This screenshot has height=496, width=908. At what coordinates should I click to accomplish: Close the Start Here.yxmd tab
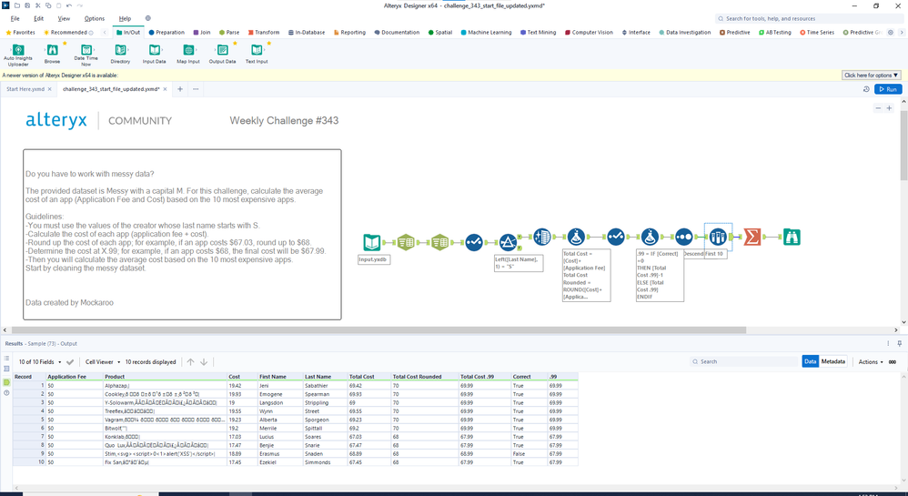[x=50, y=89]
